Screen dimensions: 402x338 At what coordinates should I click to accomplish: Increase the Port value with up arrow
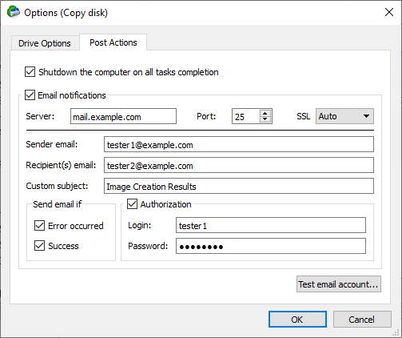coord(265,113)
